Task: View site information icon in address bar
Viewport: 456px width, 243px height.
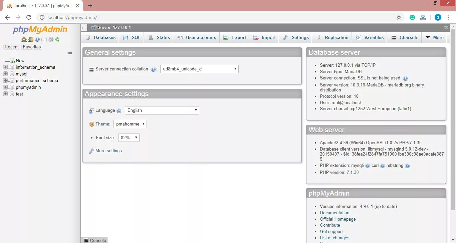Action: pos(42,17)
